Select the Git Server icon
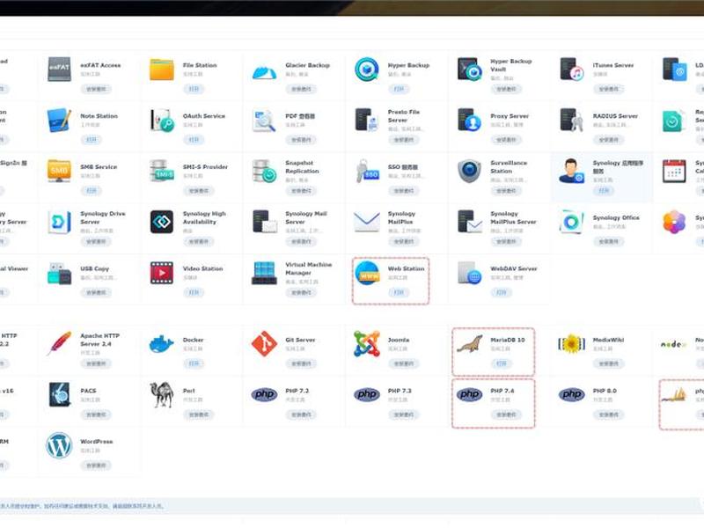 [264, 344]
